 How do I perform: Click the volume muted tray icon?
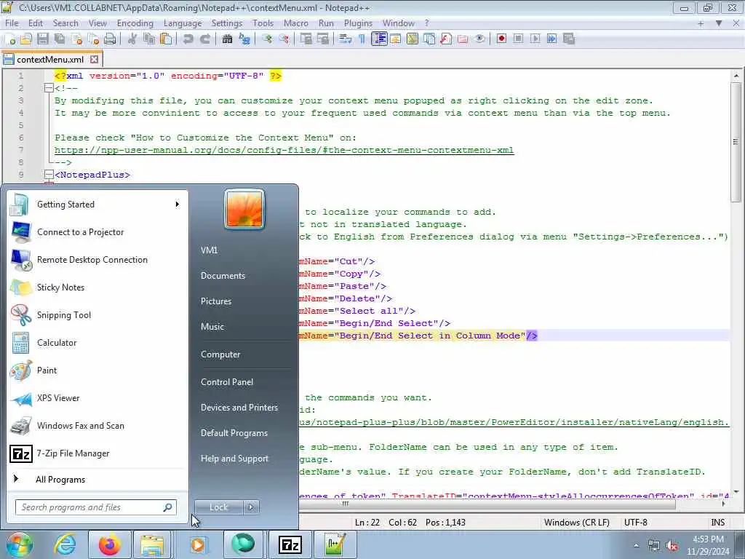(672, 546)
